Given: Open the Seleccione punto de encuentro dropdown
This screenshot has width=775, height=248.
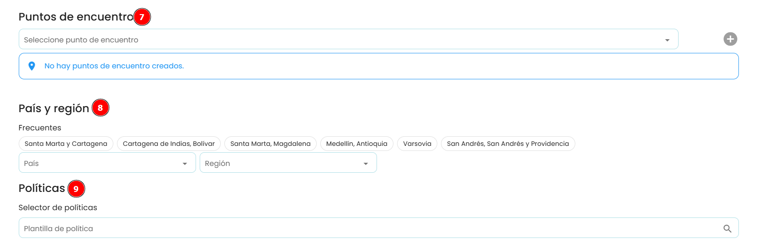Looking at the screenshot, I should pos(348,39).
